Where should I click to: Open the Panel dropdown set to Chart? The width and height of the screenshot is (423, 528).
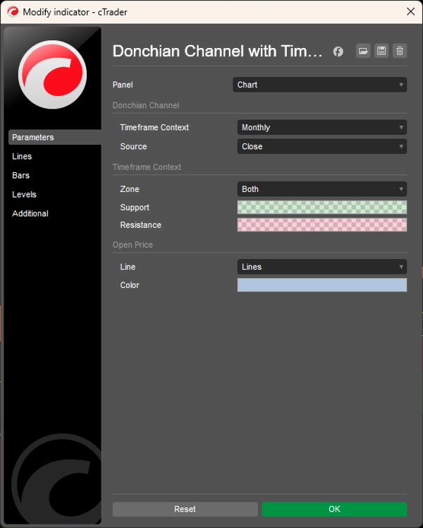[320, 85]
